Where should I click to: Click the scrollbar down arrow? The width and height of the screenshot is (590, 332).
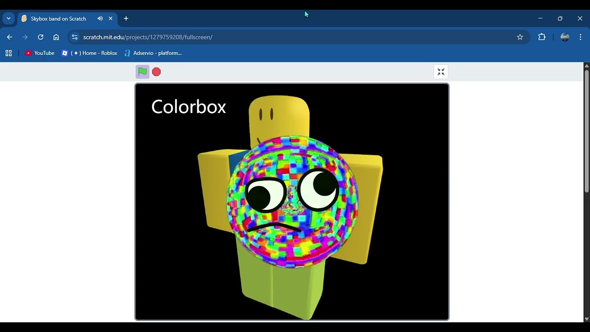pos(587,319)
